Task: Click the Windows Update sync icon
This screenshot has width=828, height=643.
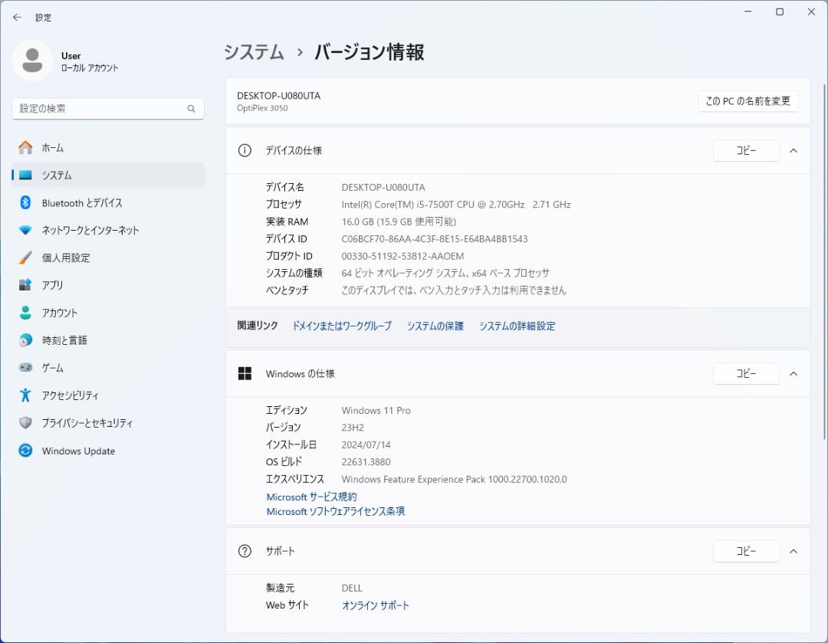Action: 25,451
